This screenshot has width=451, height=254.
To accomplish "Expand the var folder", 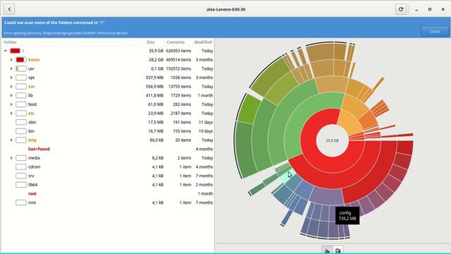I will coord(11,86).
